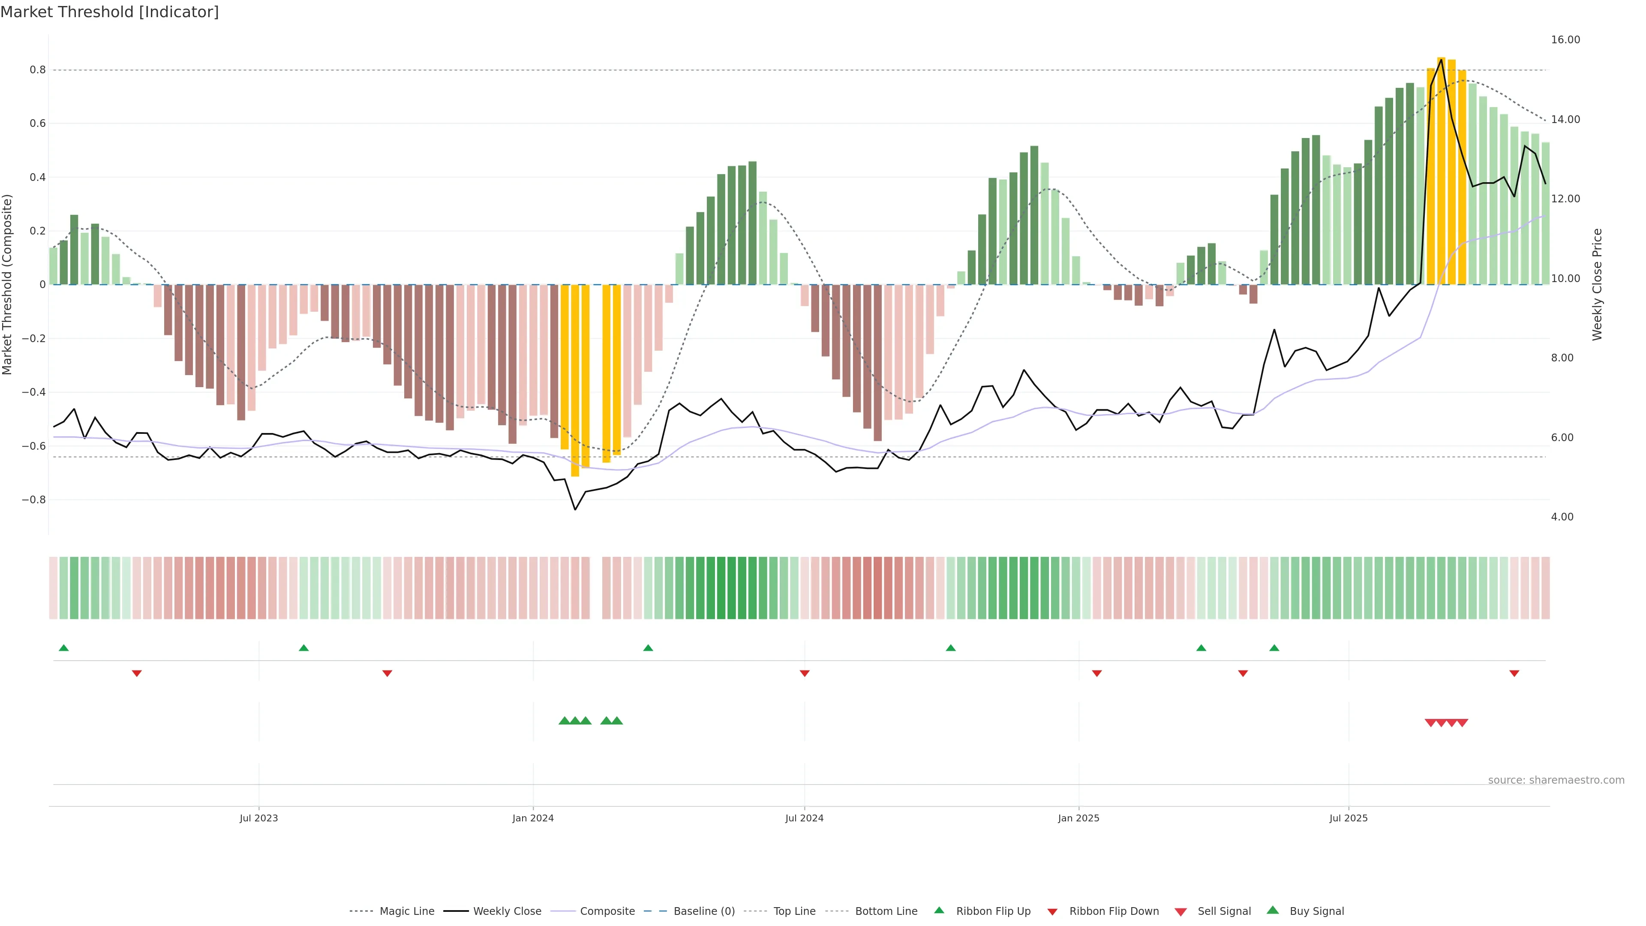
Task: Click the leftmost green ribbon flip up marker
Action: coord(63,648)
